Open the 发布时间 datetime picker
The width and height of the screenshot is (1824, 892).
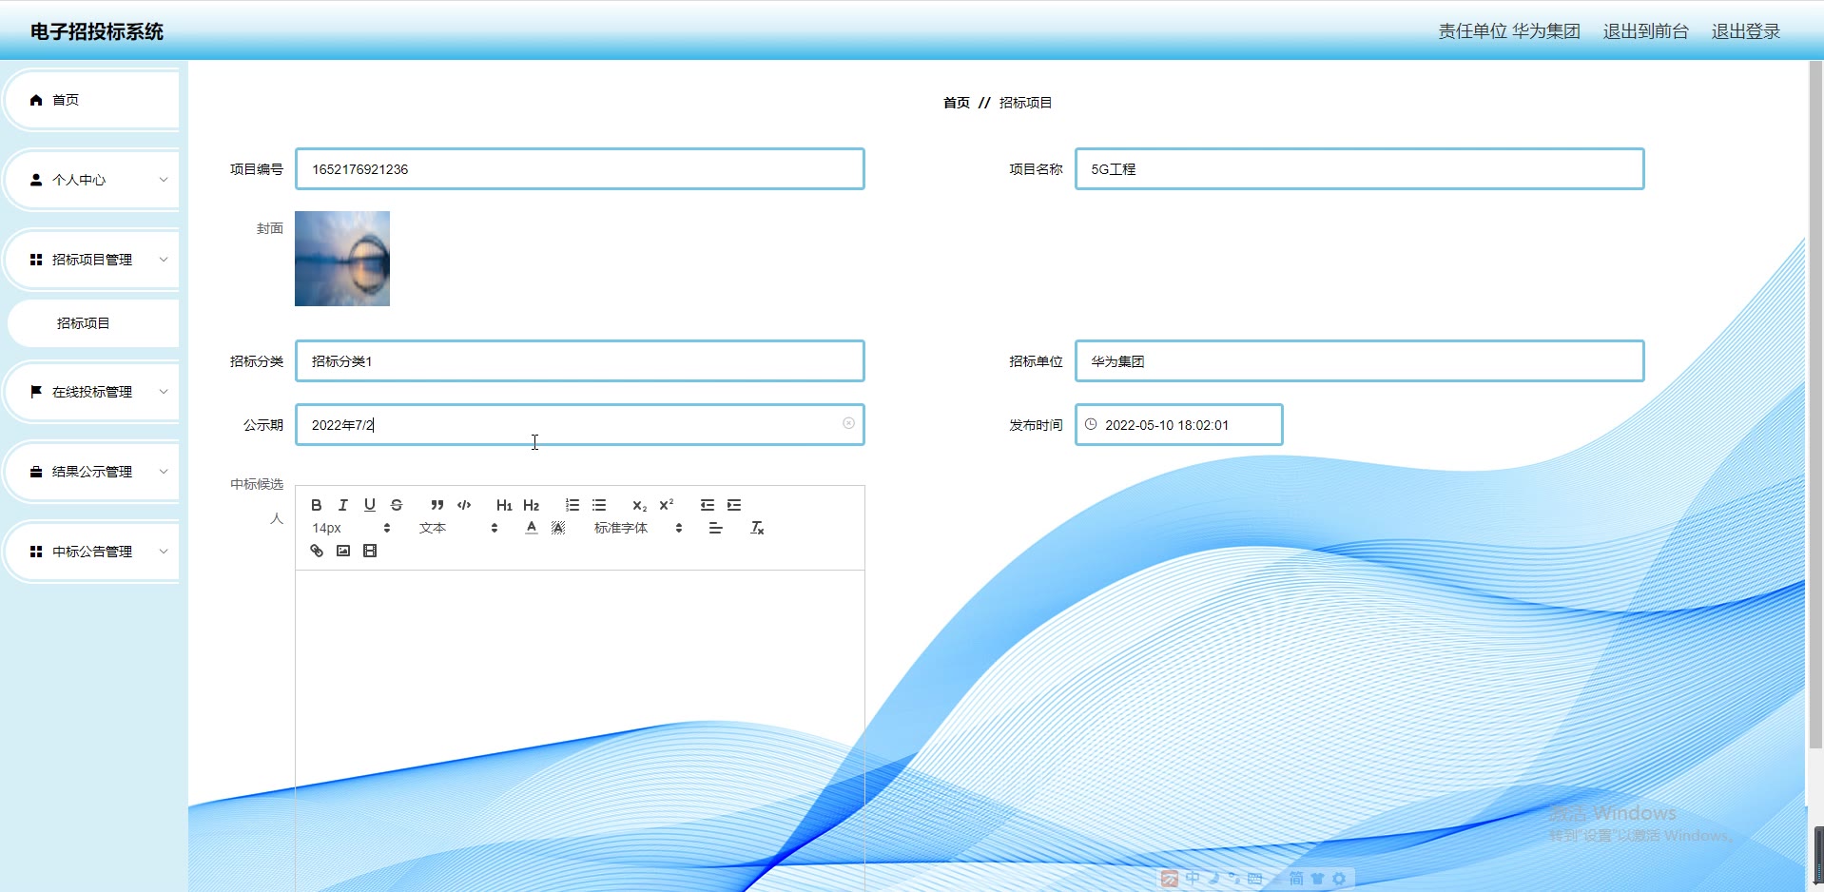[x=1179, y=425]
